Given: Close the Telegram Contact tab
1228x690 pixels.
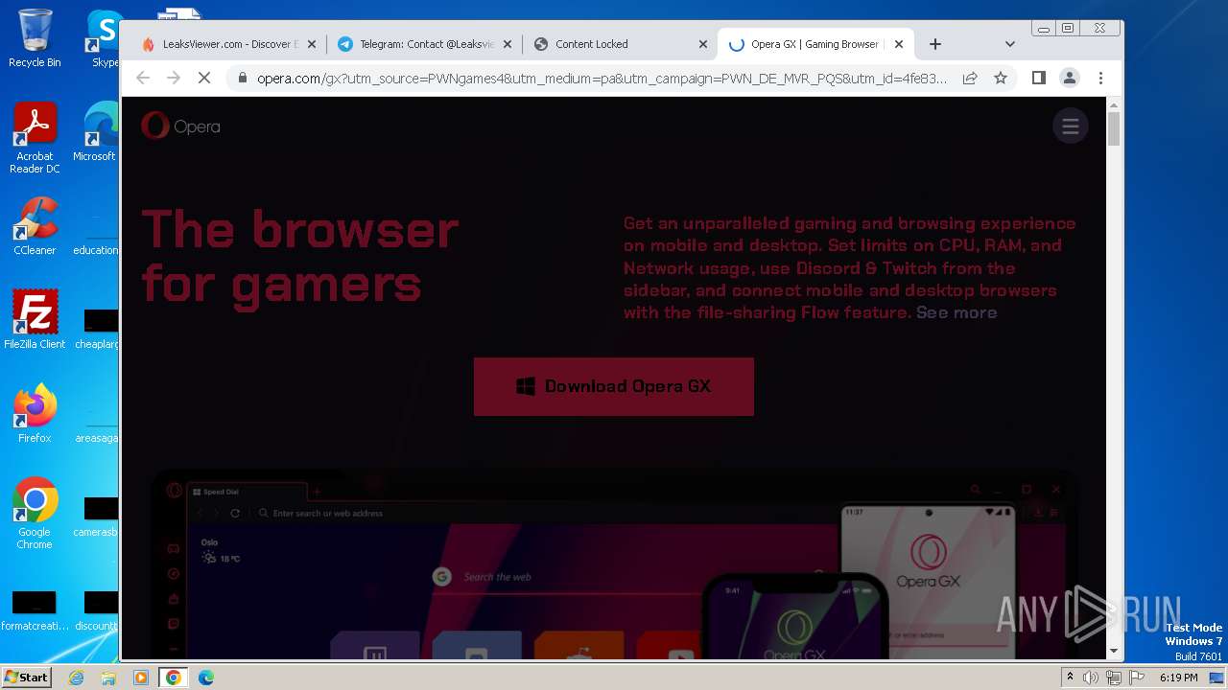Looking at the screenshot, I should pos(508,44).
